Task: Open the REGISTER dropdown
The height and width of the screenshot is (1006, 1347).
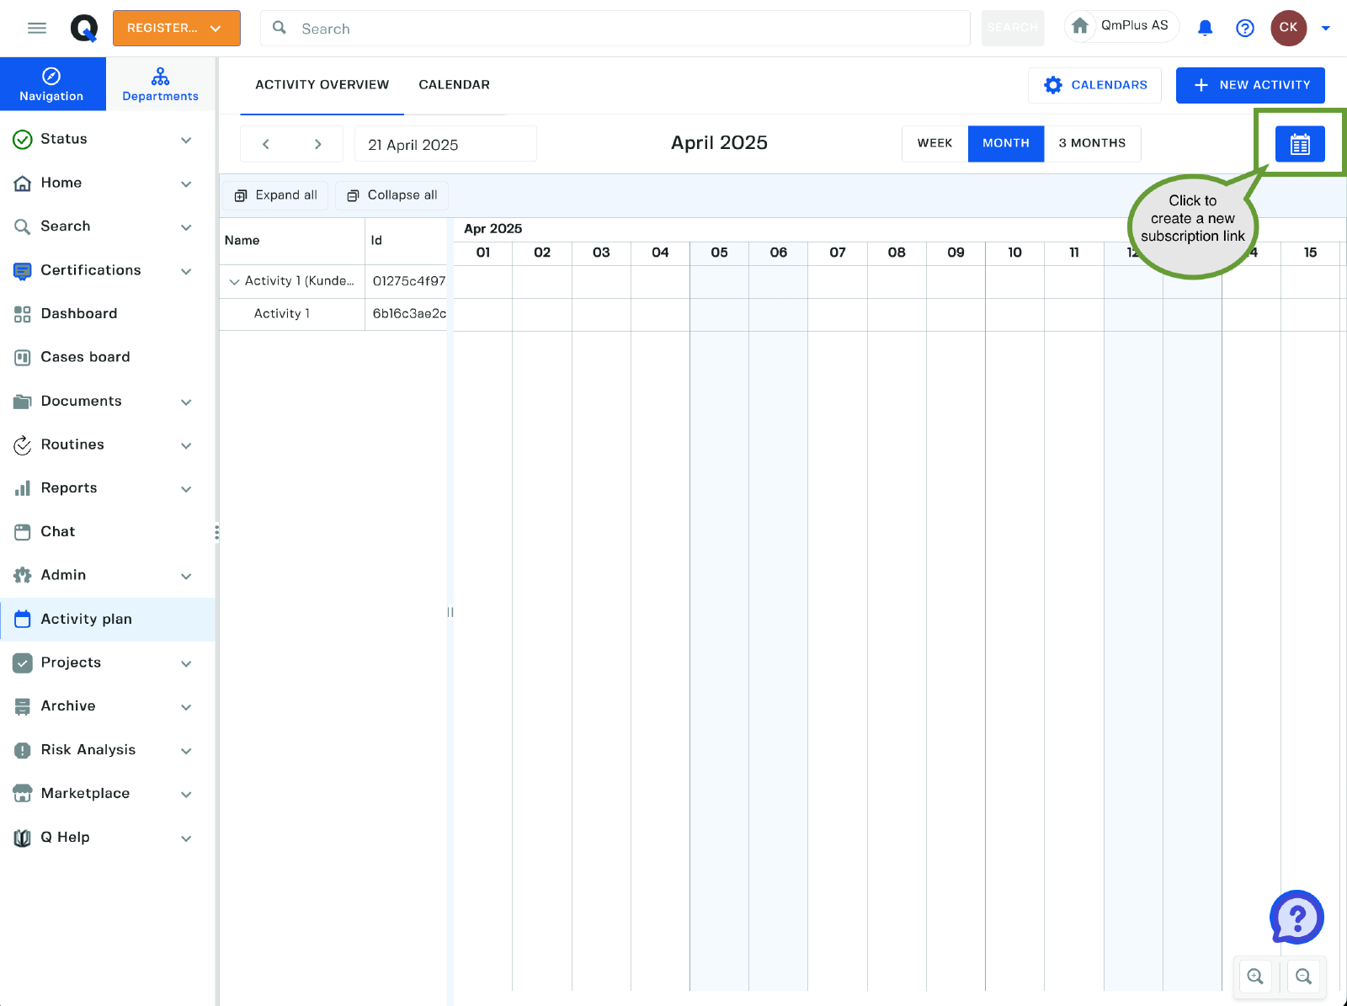Action: [176, 29]
